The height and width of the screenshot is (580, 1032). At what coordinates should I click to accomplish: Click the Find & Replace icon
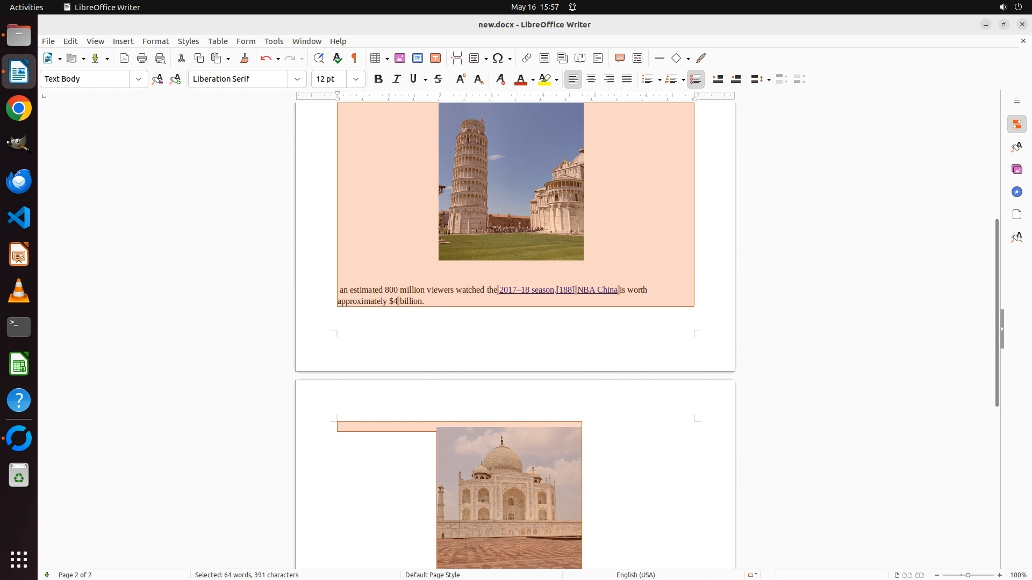point(319,58)
